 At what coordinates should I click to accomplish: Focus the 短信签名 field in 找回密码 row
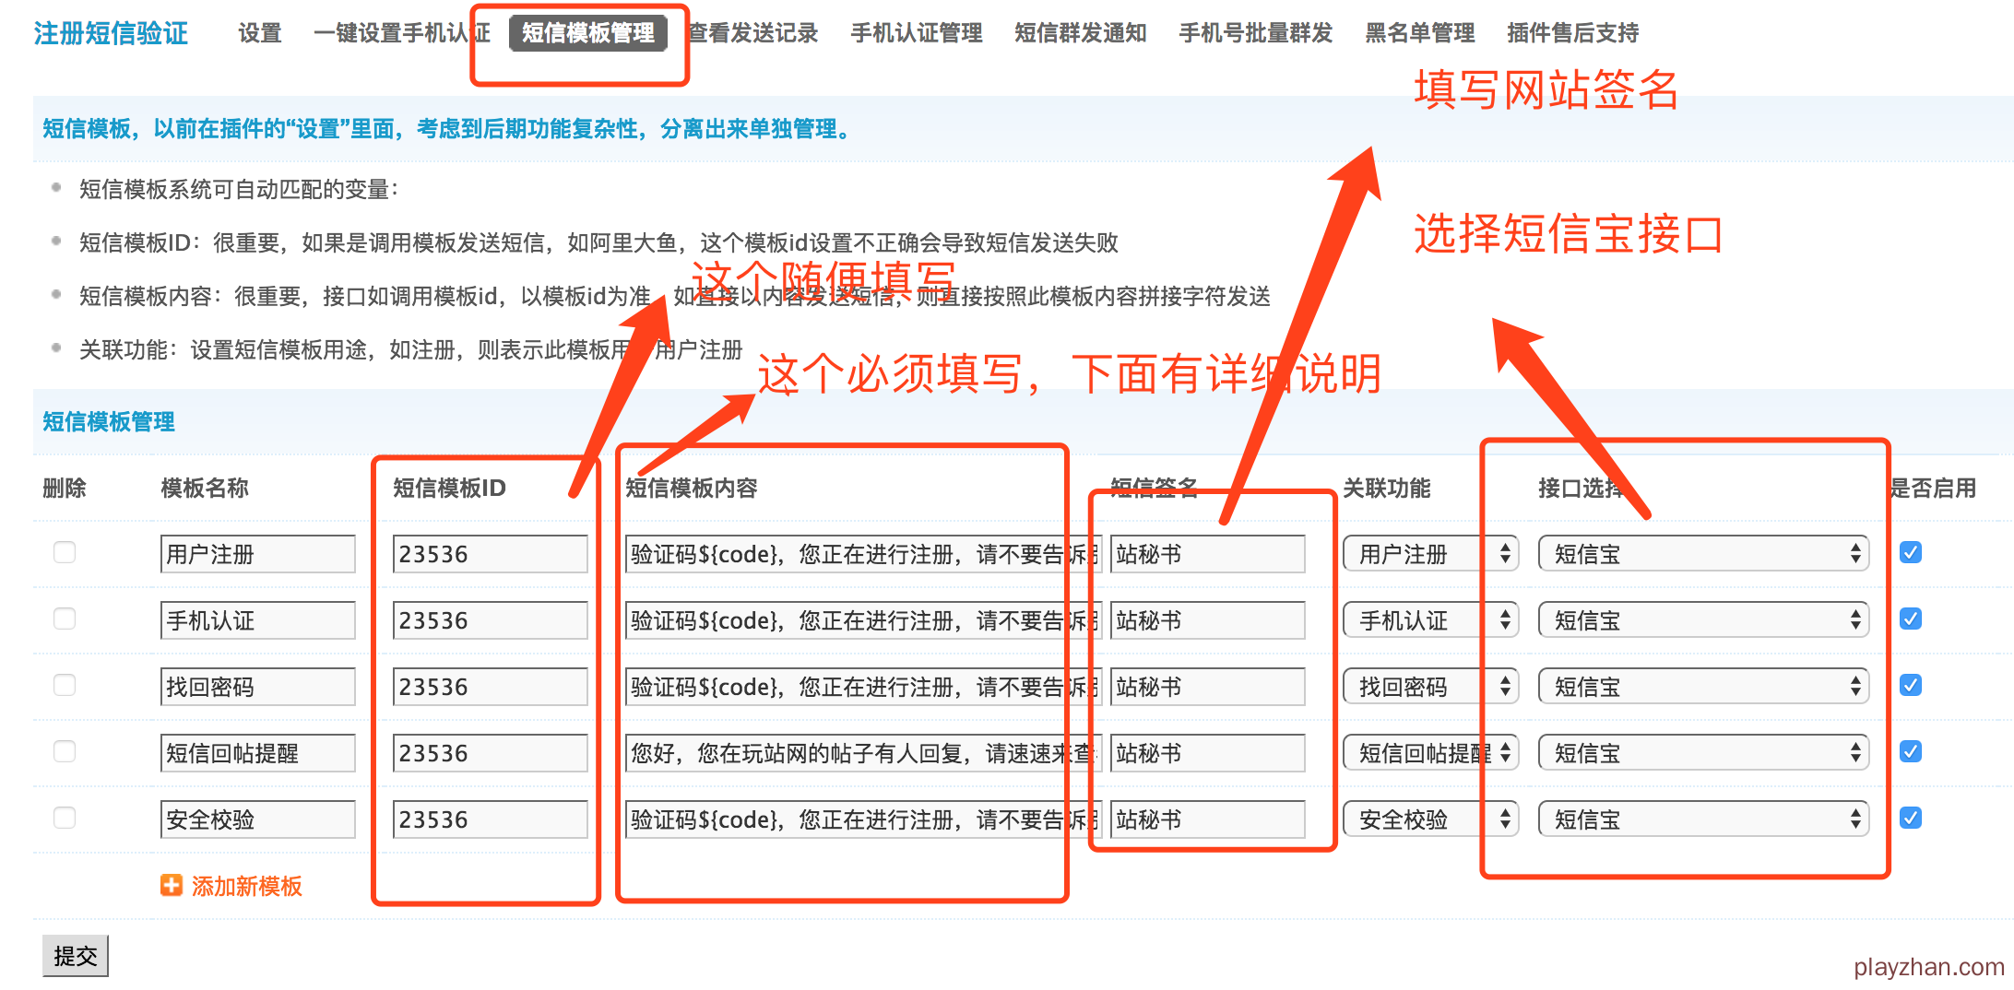pos(1206,687)
